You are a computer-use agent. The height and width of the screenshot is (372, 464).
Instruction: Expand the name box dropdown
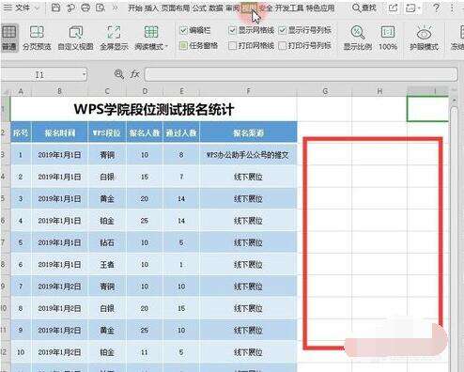coord(84,74)
